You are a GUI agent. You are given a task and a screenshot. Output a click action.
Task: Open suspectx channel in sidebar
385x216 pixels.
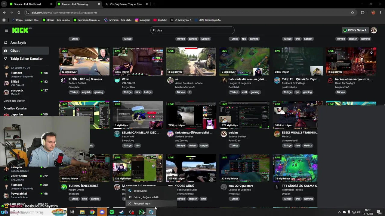pyautogui.click(x=26, y=92)
